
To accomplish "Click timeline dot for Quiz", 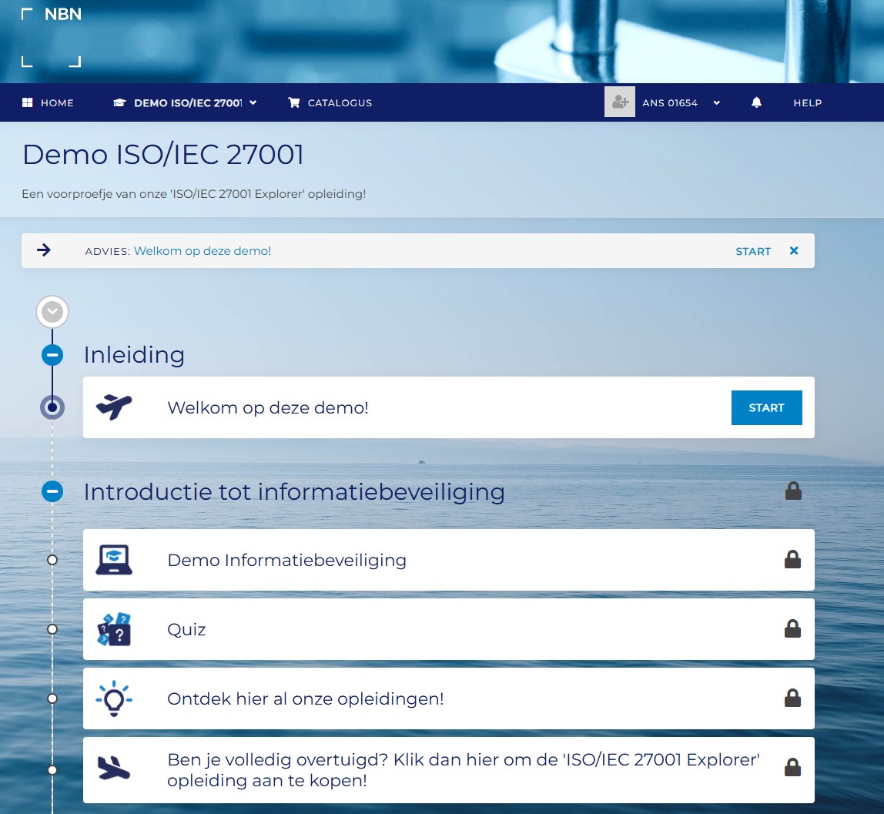I will pos(52,629).
